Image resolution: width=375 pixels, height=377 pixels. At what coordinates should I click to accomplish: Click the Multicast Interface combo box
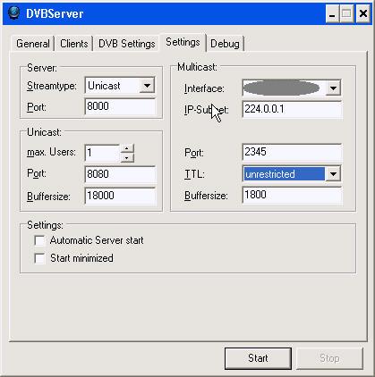pyautogui.click(x=292, y=88)
